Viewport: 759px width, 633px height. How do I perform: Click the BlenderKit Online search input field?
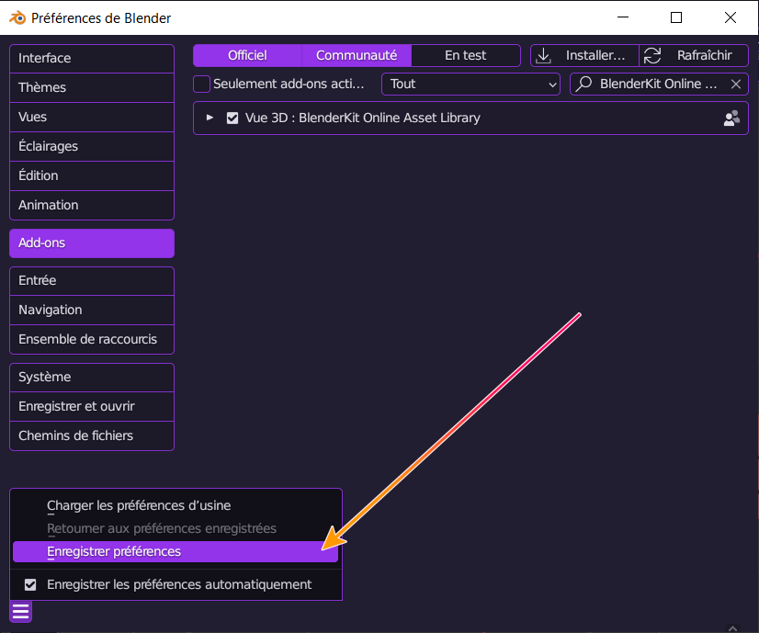[x=658, y=84]
